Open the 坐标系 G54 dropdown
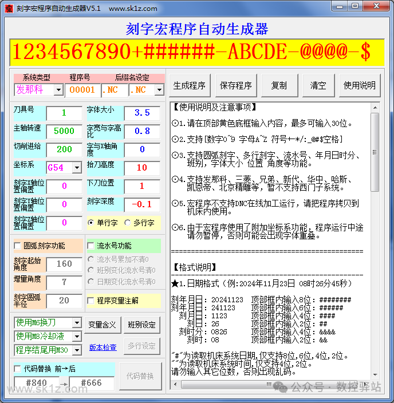Screen dimensions: 394x403 (77, 168)
